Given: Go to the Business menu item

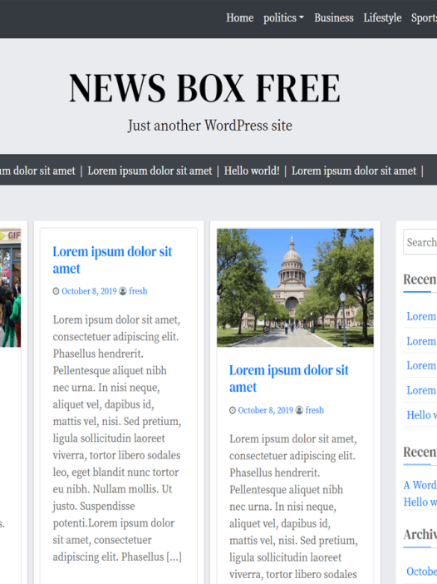Looking at the screenshot, I should 334,17.
